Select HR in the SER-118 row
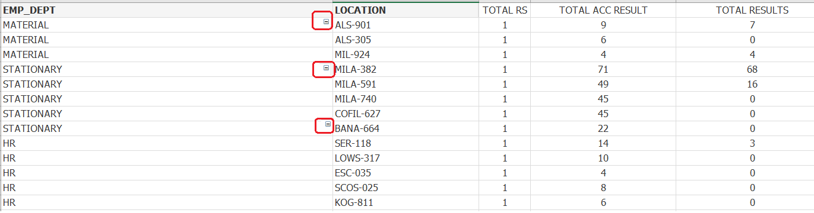This screenshot has height=213, width=814. pyautogui.click(x=166, y=143)
